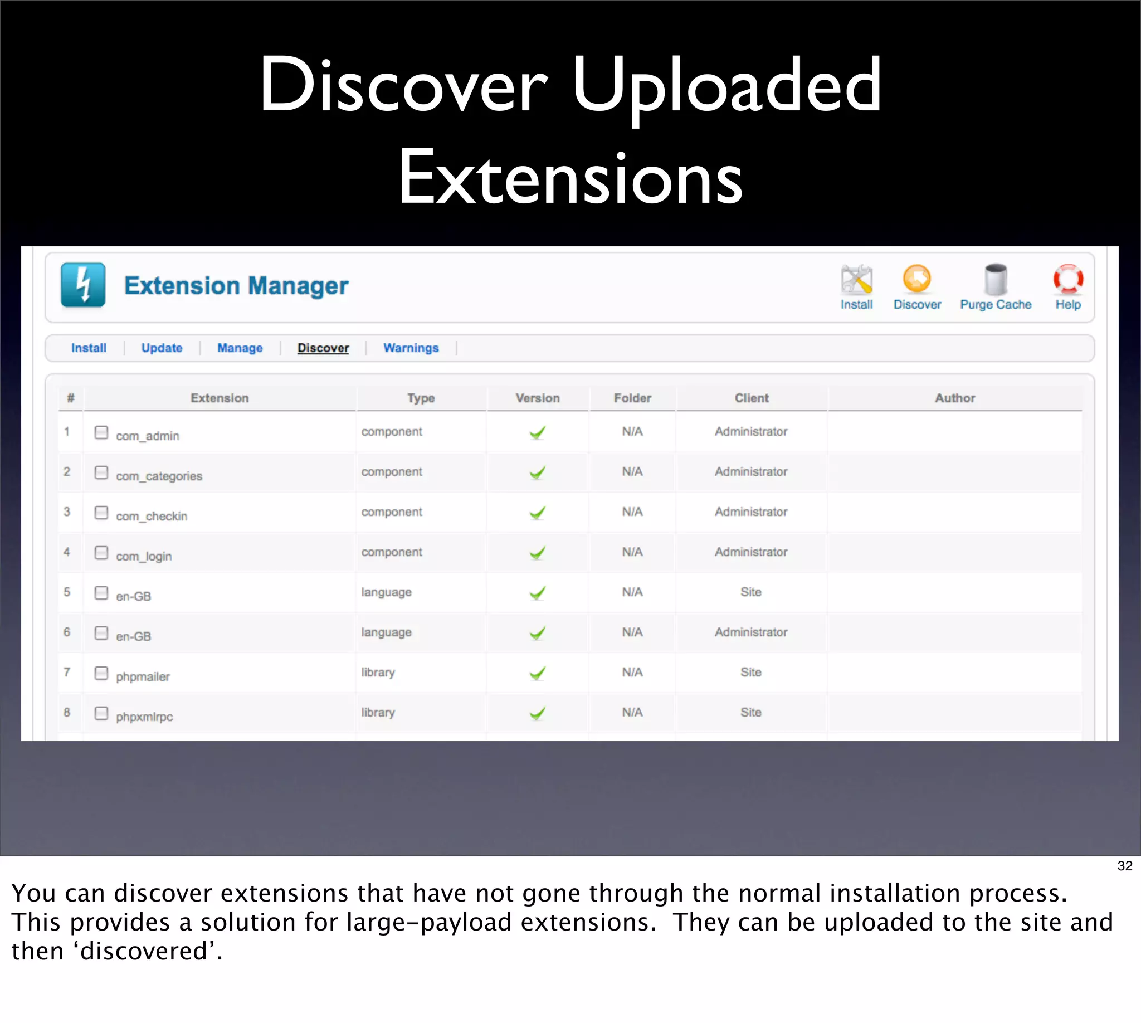Tick the phpmailer checkbox
1141x1023 pixels.
(101, 673)
